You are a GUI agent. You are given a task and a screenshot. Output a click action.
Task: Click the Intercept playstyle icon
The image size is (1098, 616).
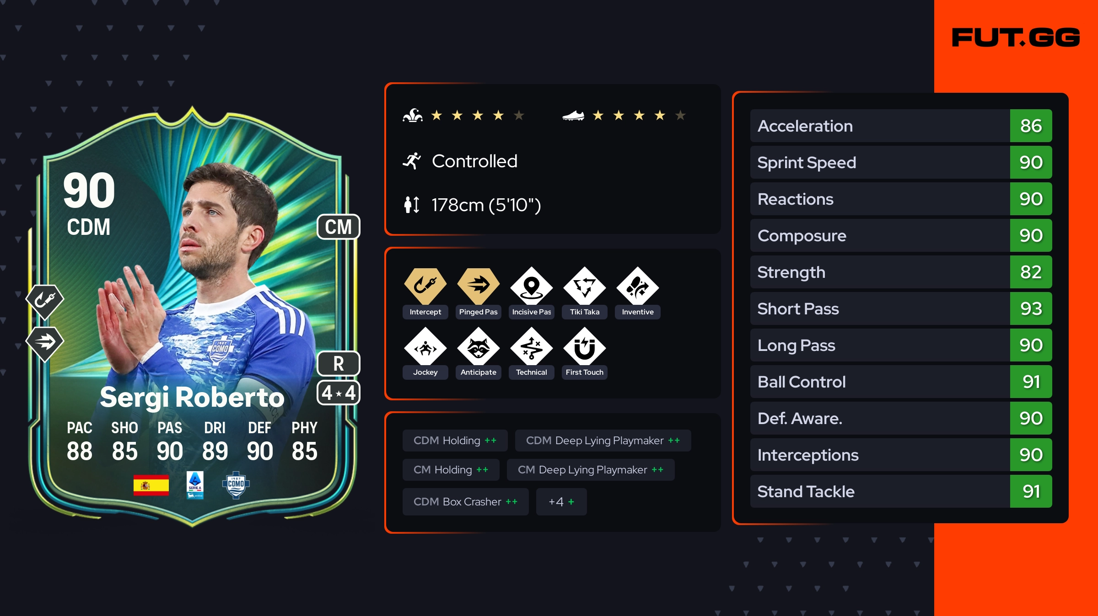[x=425, y=286]
